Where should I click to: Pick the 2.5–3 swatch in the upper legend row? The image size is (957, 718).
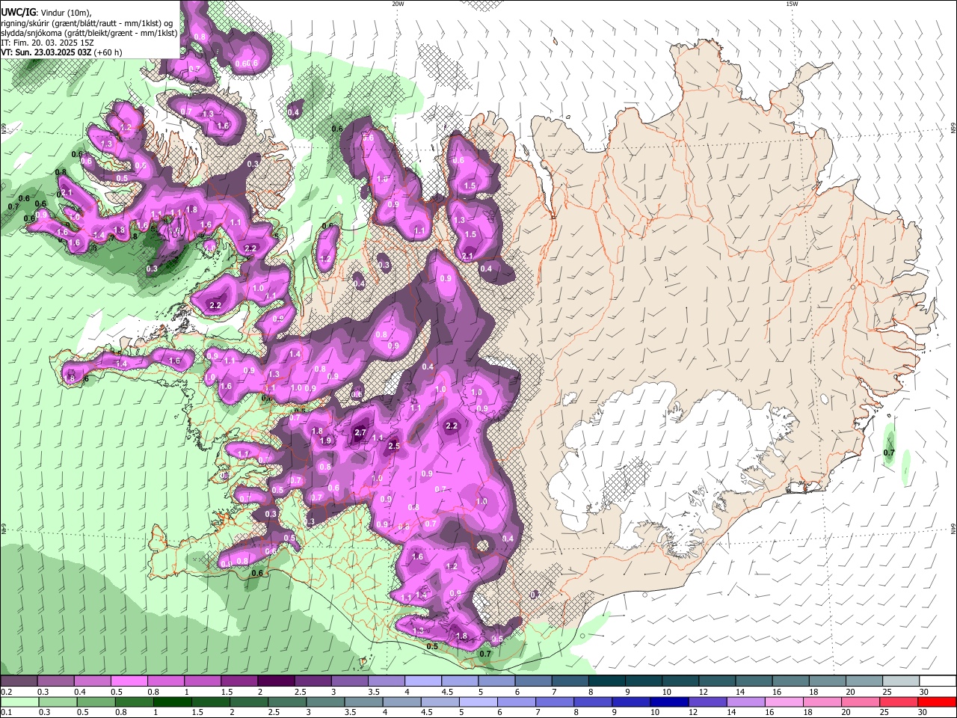coord(313,681)
